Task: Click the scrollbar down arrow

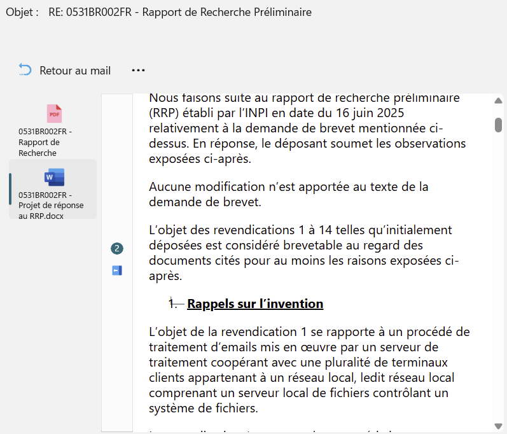Action: 498,426
